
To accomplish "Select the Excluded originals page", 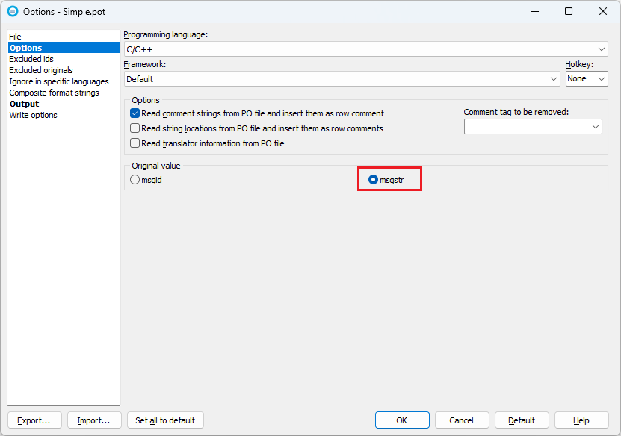I will pos(40,69).
